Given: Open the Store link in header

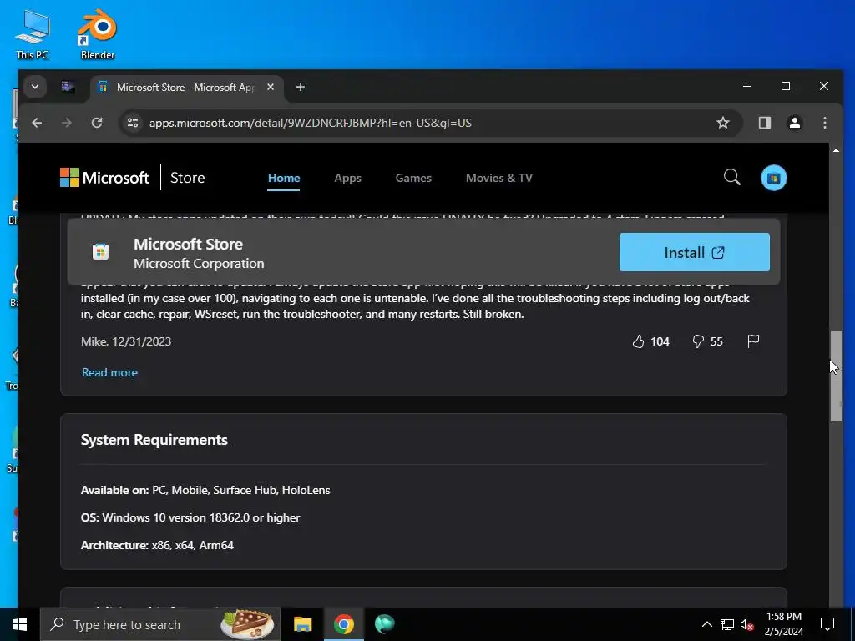Looking at the screenshot, I should [187, 178].
